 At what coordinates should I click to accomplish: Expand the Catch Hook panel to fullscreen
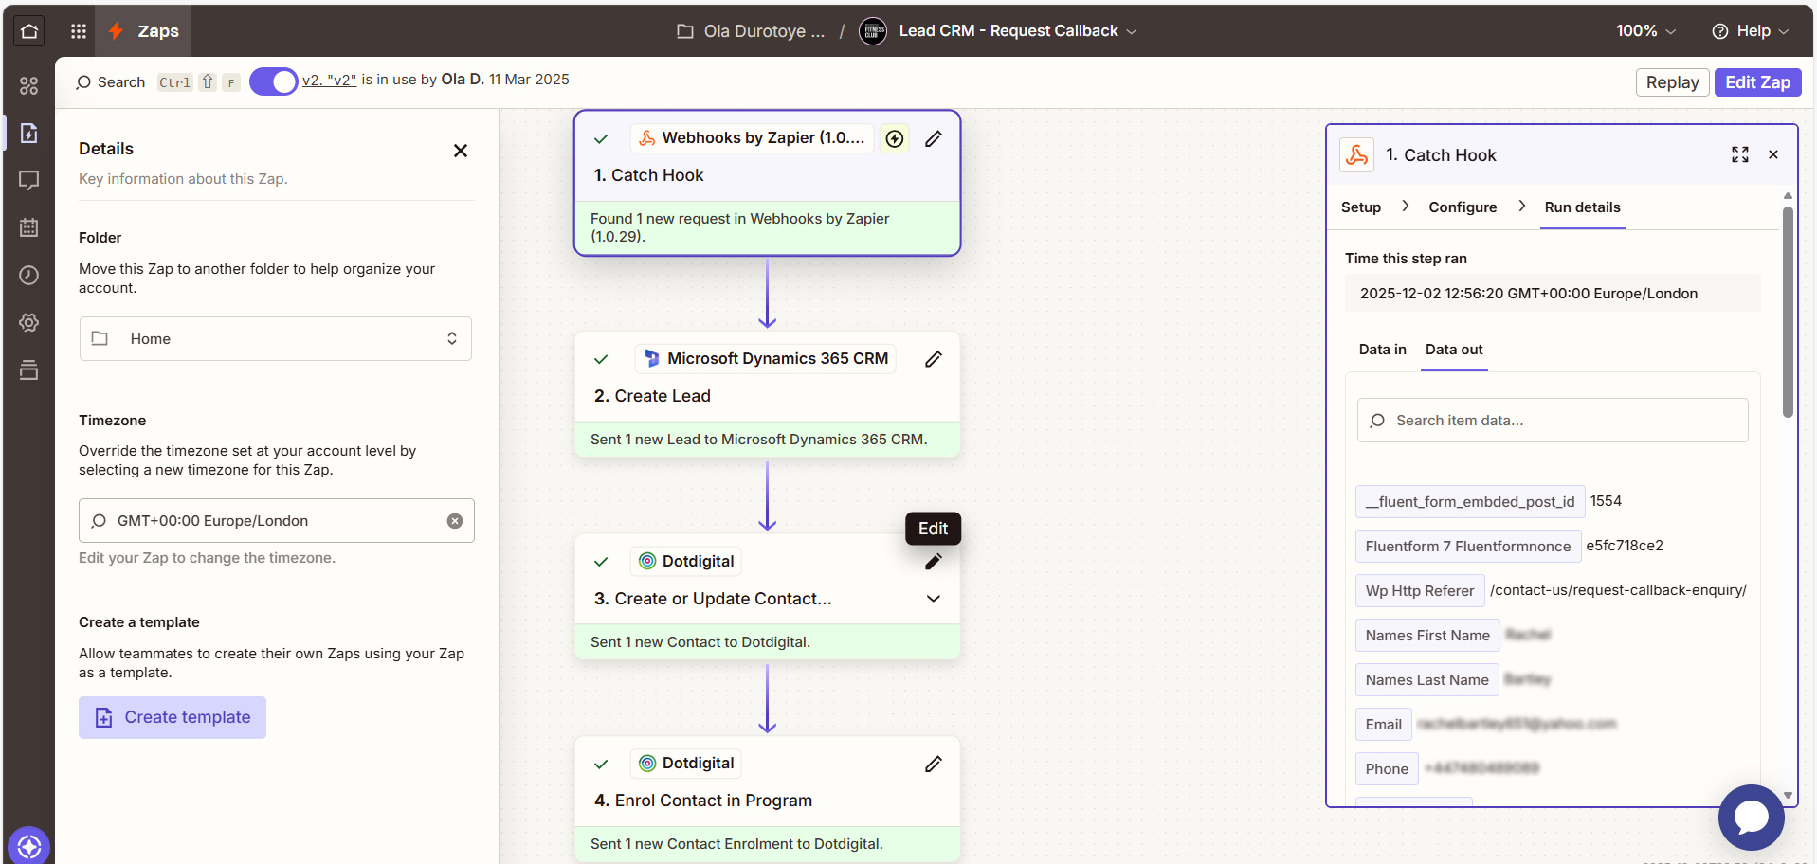(x=1740, y=154)
